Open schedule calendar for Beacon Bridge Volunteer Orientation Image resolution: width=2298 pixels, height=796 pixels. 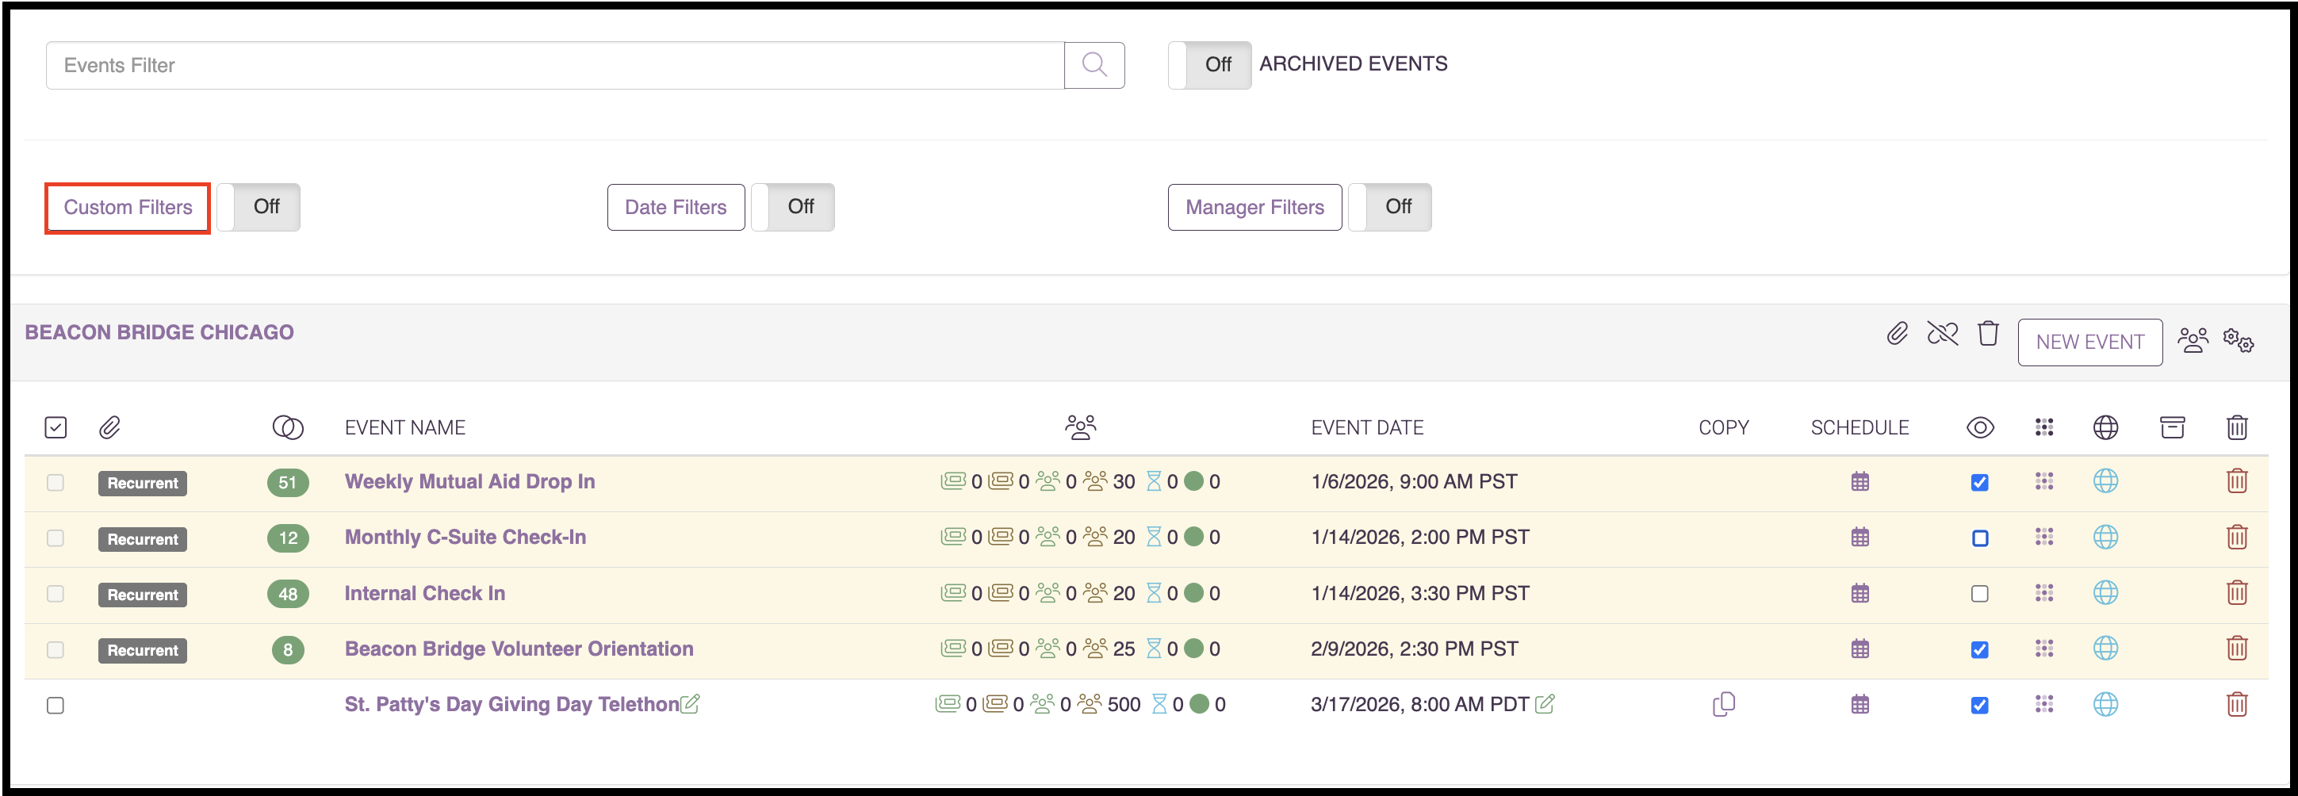point(1859,649)
